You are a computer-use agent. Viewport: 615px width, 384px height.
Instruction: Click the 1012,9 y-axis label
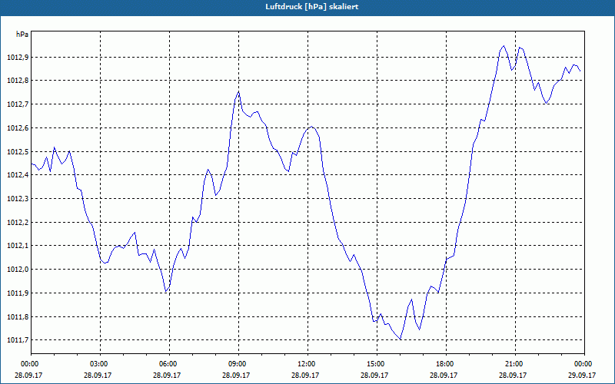click(18, 58)
